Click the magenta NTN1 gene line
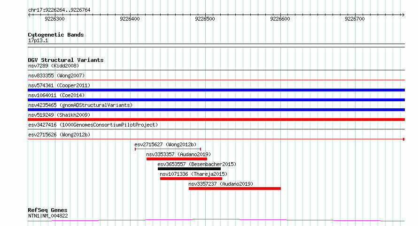418x226 pixels. 216,220
